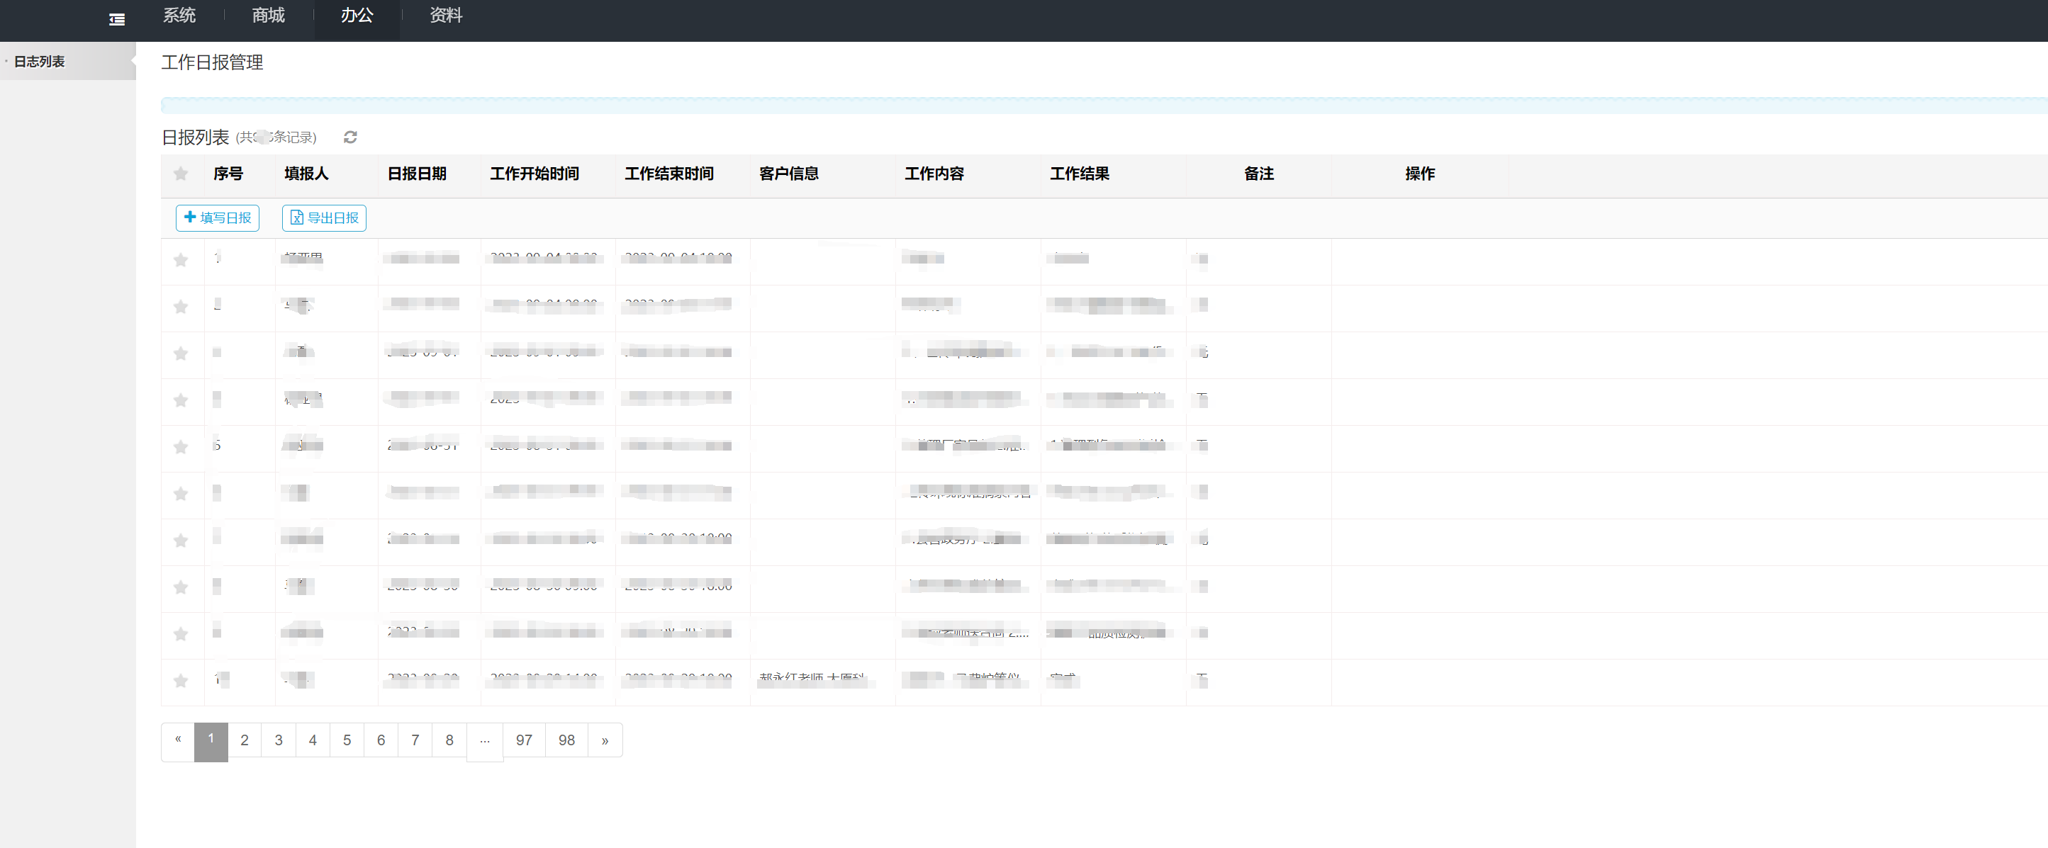Go to page 3
Viewport: 2048px width, 848px height.
click(x=279, y=740)
